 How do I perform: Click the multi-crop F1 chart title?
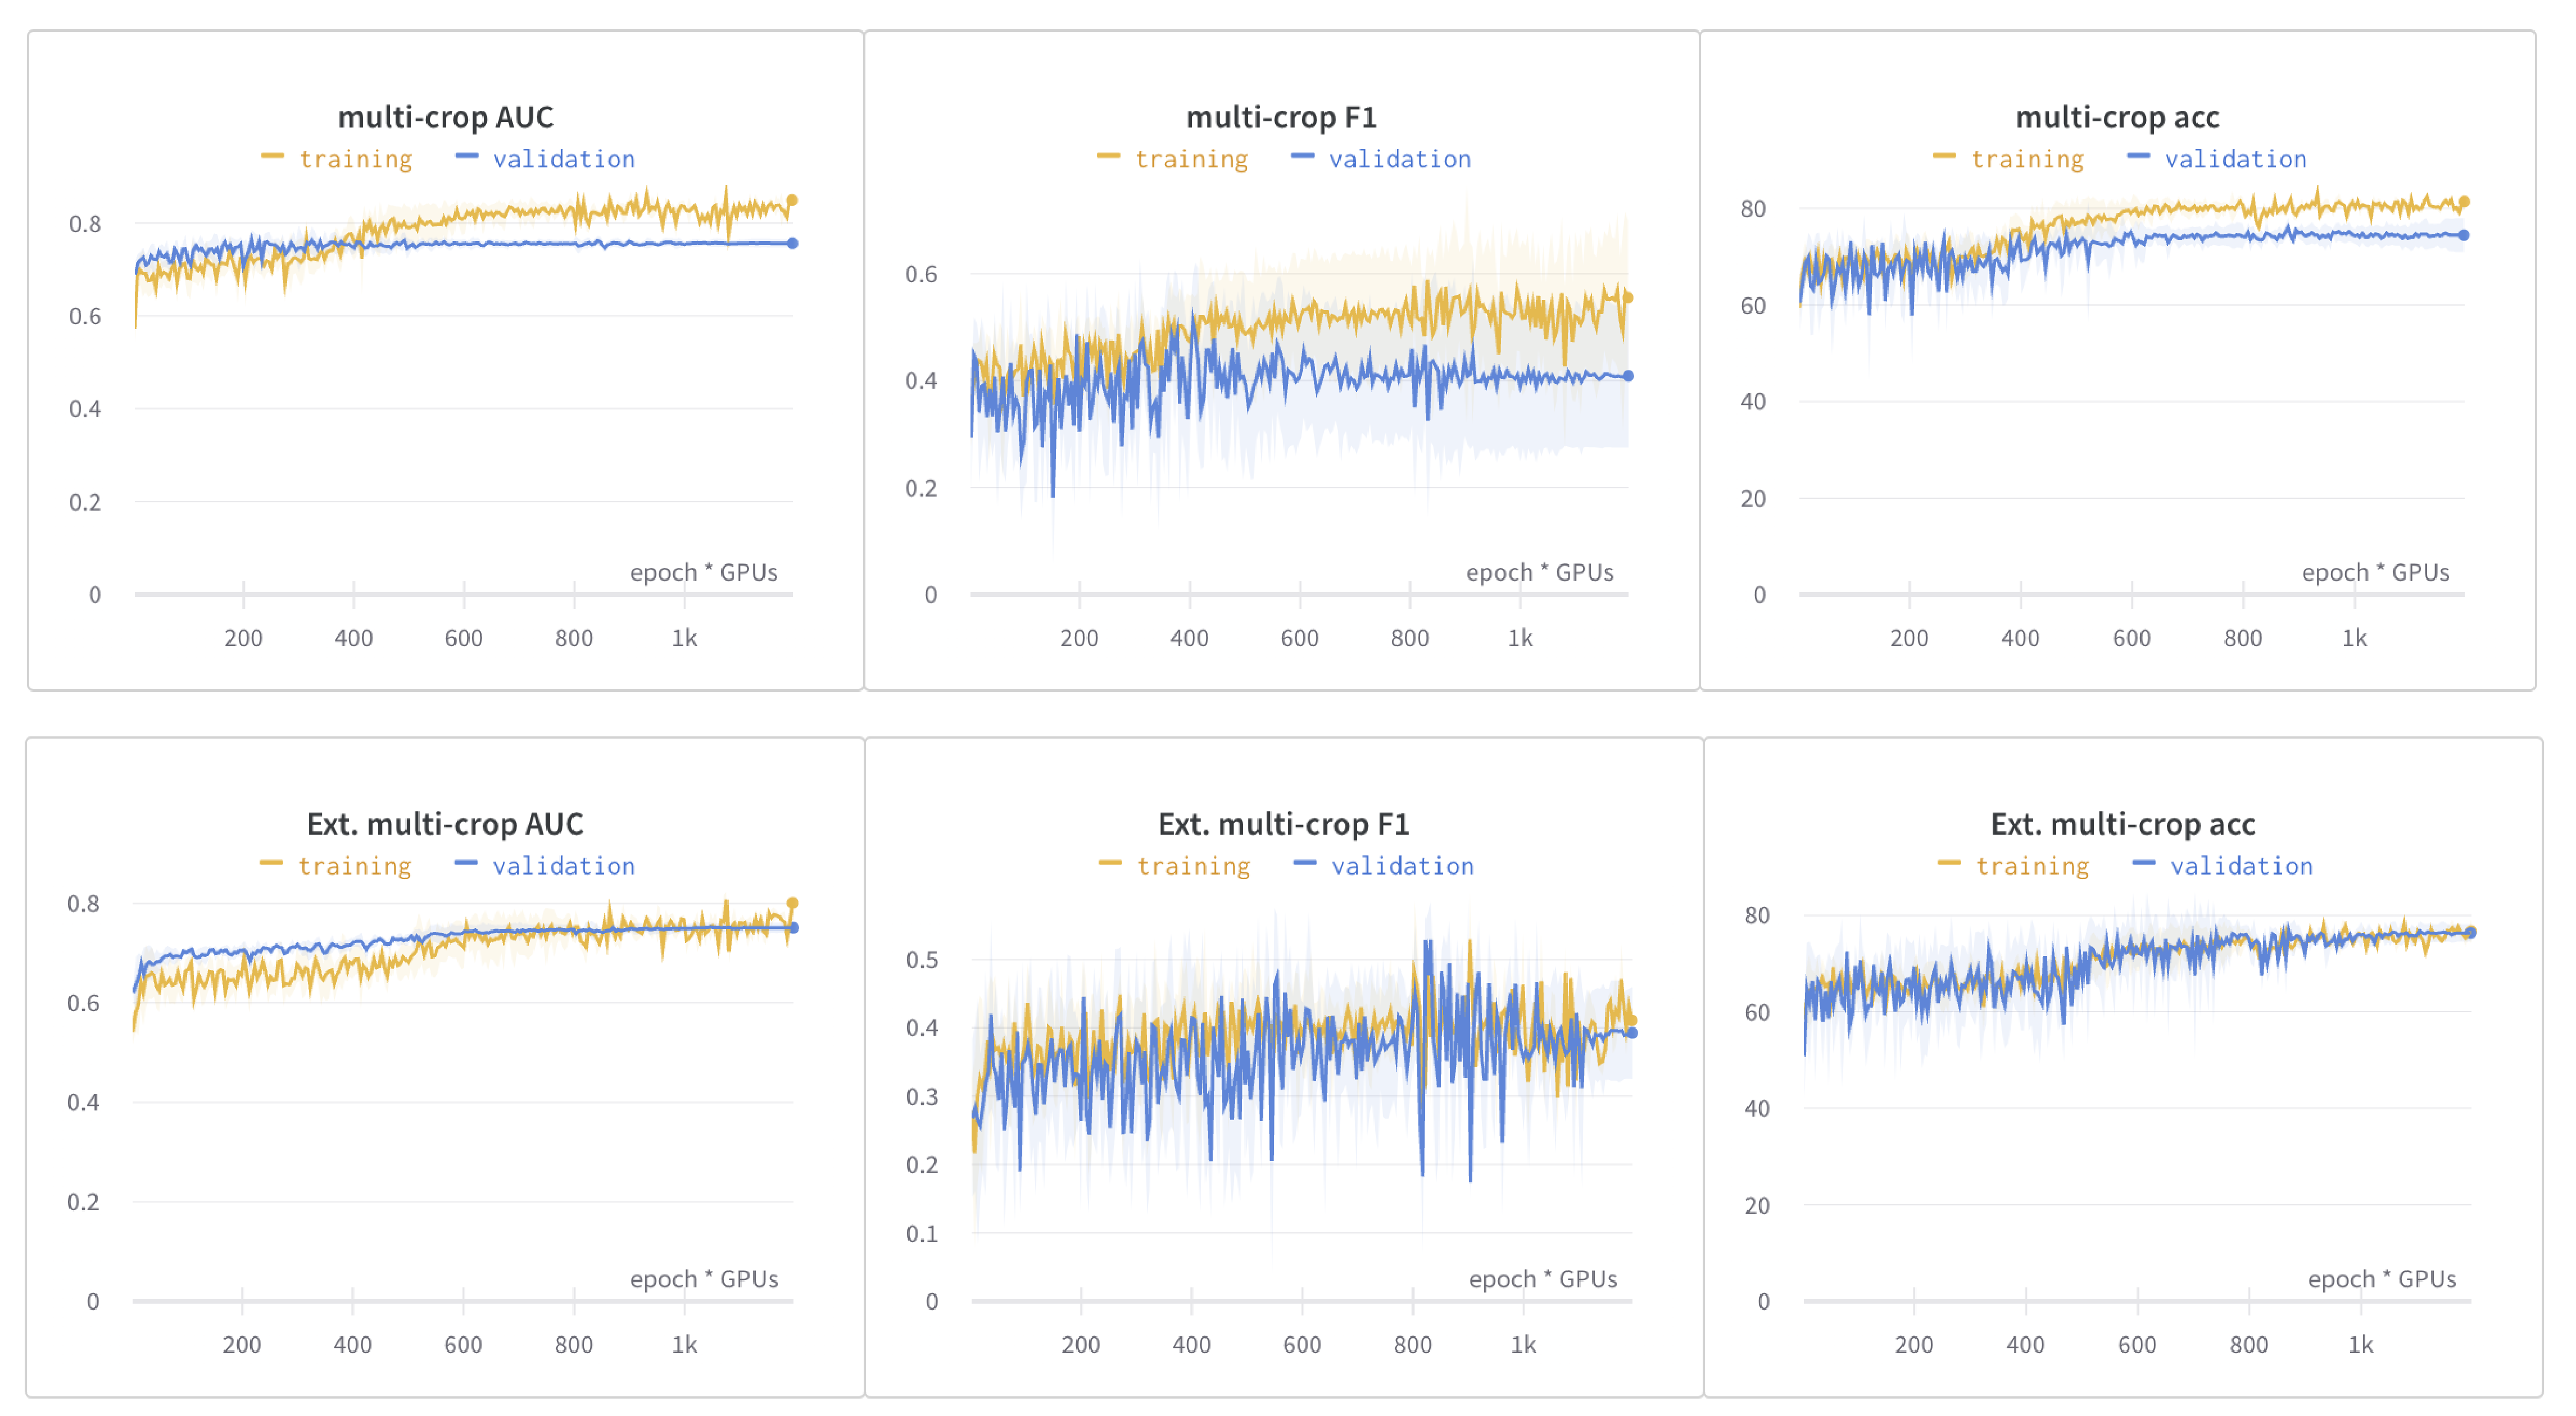1281,117
